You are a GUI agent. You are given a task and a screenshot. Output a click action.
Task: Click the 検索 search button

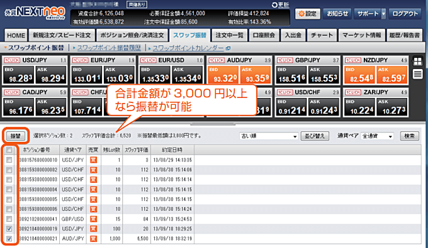coord(410,136)
